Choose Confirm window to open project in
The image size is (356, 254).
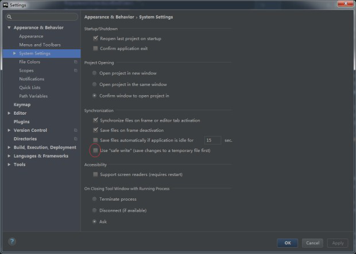coord(94,96)
